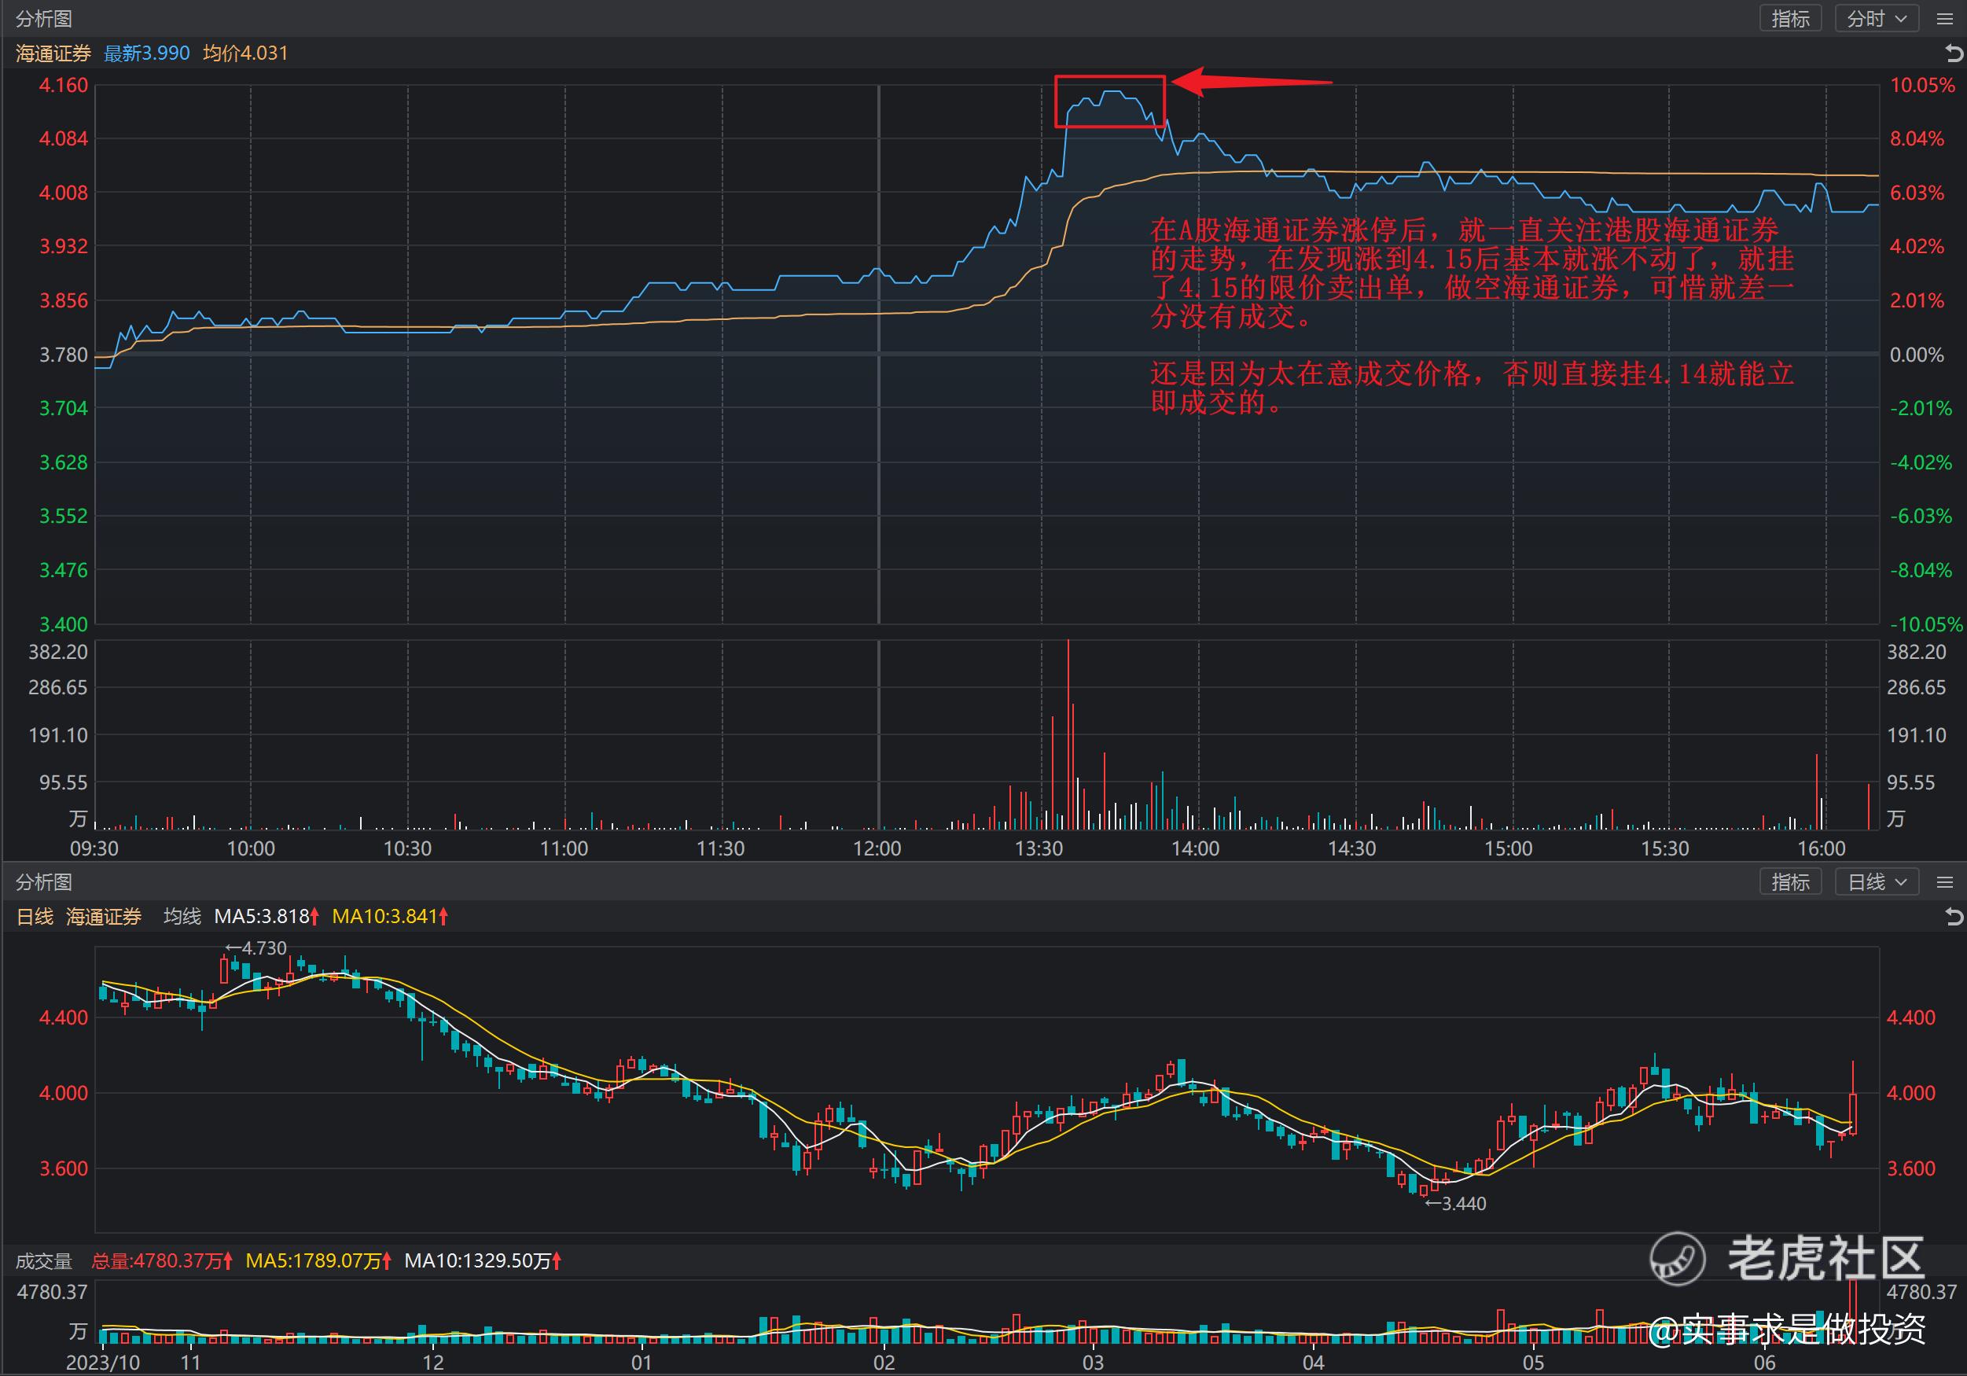The width and height of the screenshot is (1967, 1376).
Task: Expand the 日线 period dropdown
Action: click(1876, 881)
